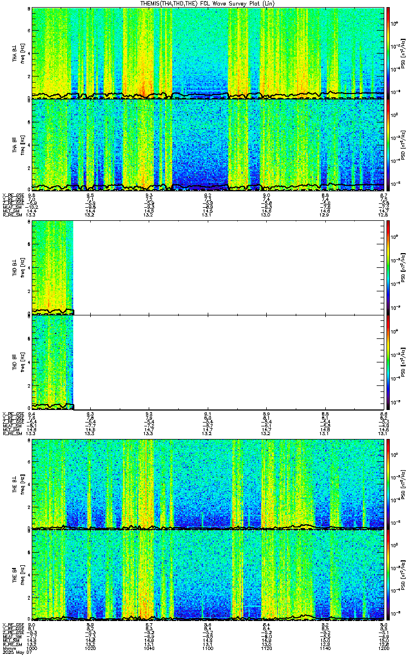This screenshot has height=656, width=410.
Task: Click the PSD color bar of the top THA panel
Action: click(389, 54)
